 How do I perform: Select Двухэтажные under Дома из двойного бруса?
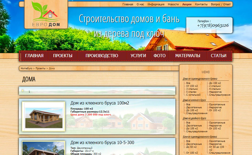[194, 126]
